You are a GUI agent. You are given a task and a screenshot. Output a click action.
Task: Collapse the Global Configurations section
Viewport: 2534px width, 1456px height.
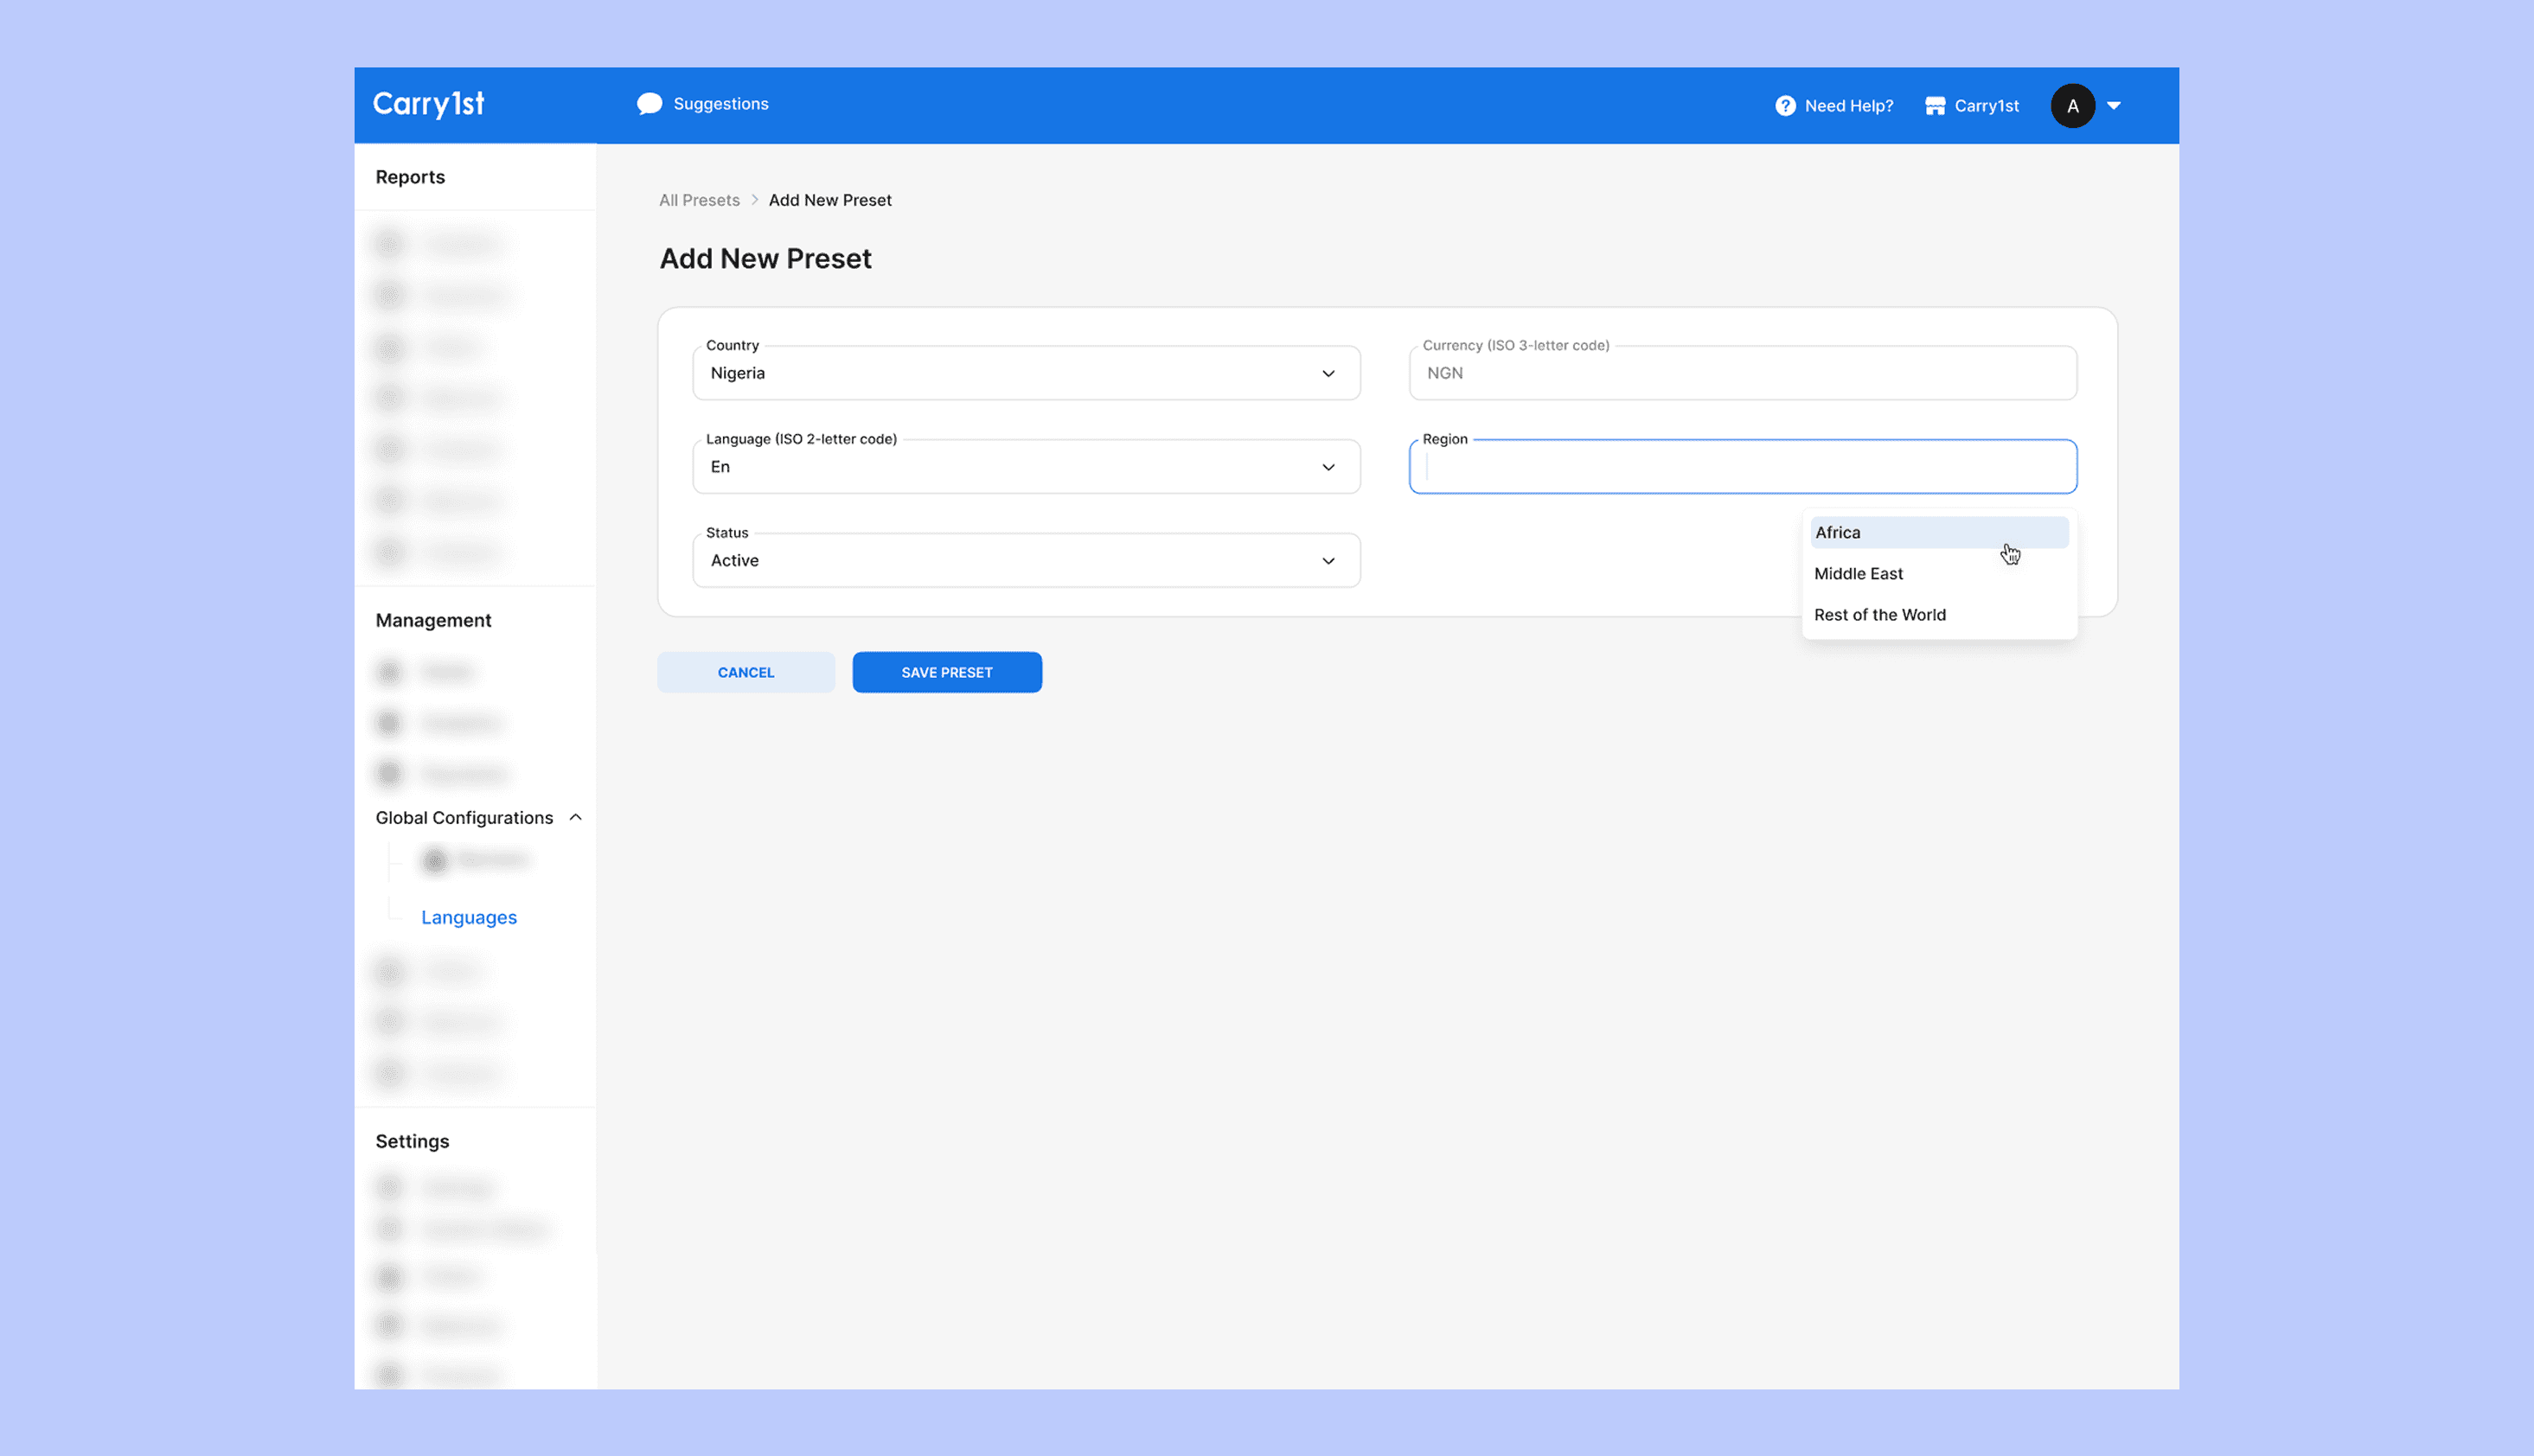tap(575, 818)
